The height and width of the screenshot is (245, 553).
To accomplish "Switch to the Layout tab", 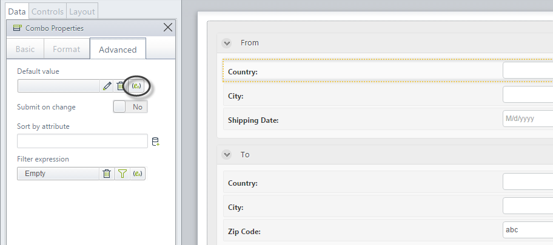I will [x=82, y=11].
